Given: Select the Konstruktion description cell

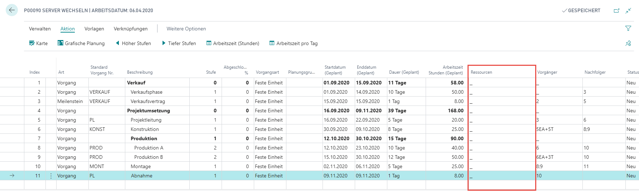Looking at the screenshot, I should coord(157,129).
